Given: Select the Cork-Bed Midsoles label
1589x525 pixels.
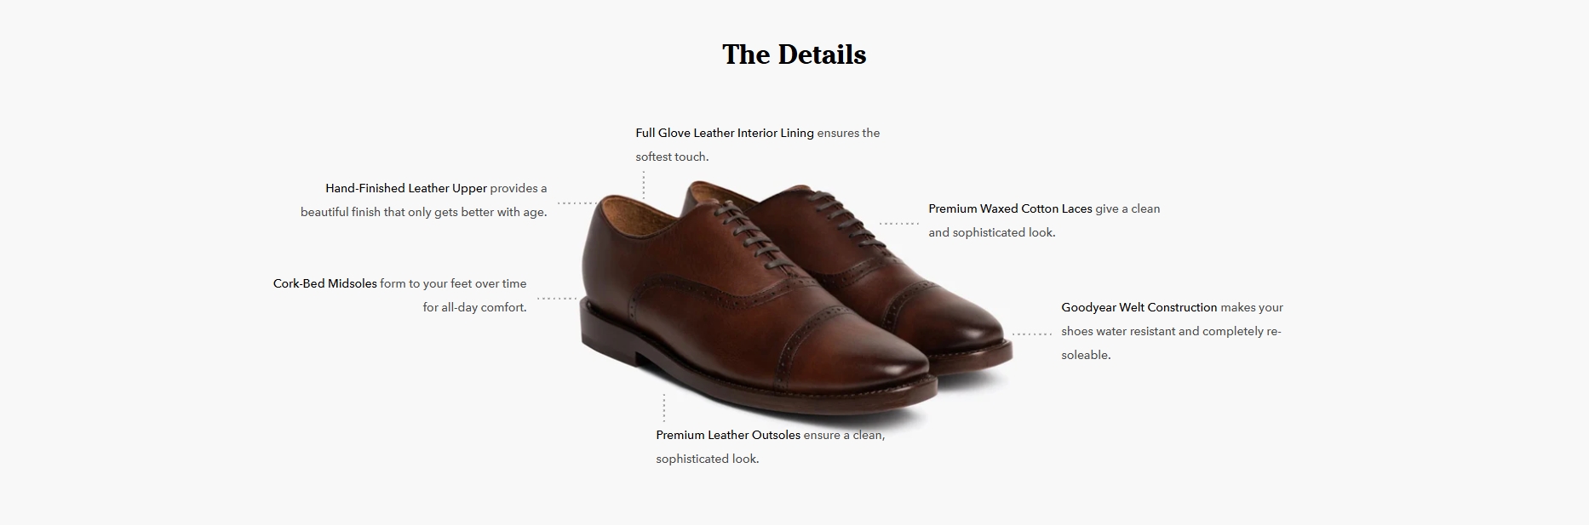Looking at the screenshot, I should click(x=324, y=283).
